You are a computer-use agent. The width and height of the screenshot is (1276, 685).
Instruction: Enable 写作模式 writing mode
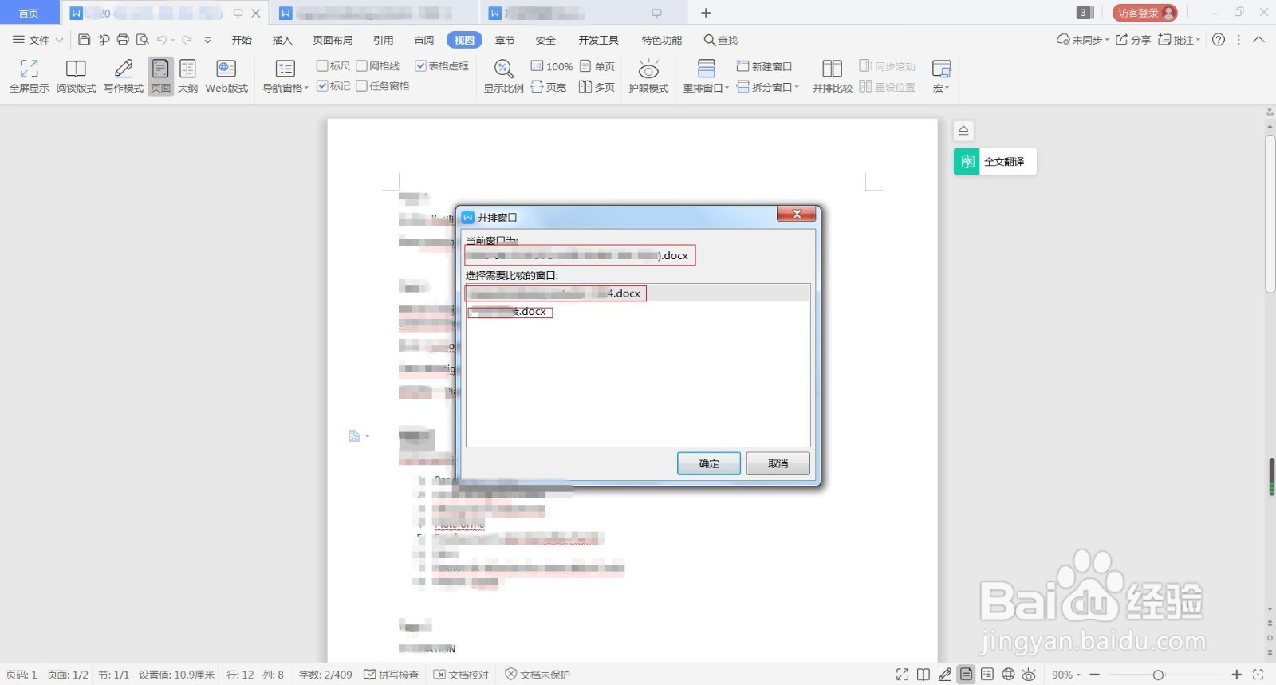pos(124,77)
